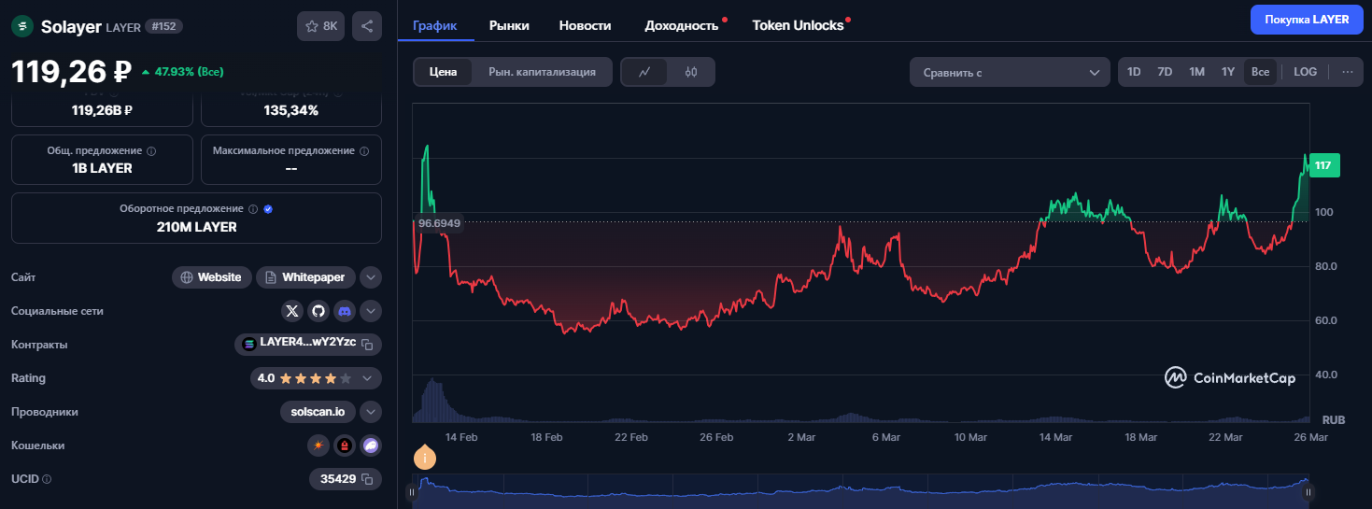The height and width of the screenshot is (509, 1372).
Task: Switch to candlestick chart view
Action: click(691, 72)
